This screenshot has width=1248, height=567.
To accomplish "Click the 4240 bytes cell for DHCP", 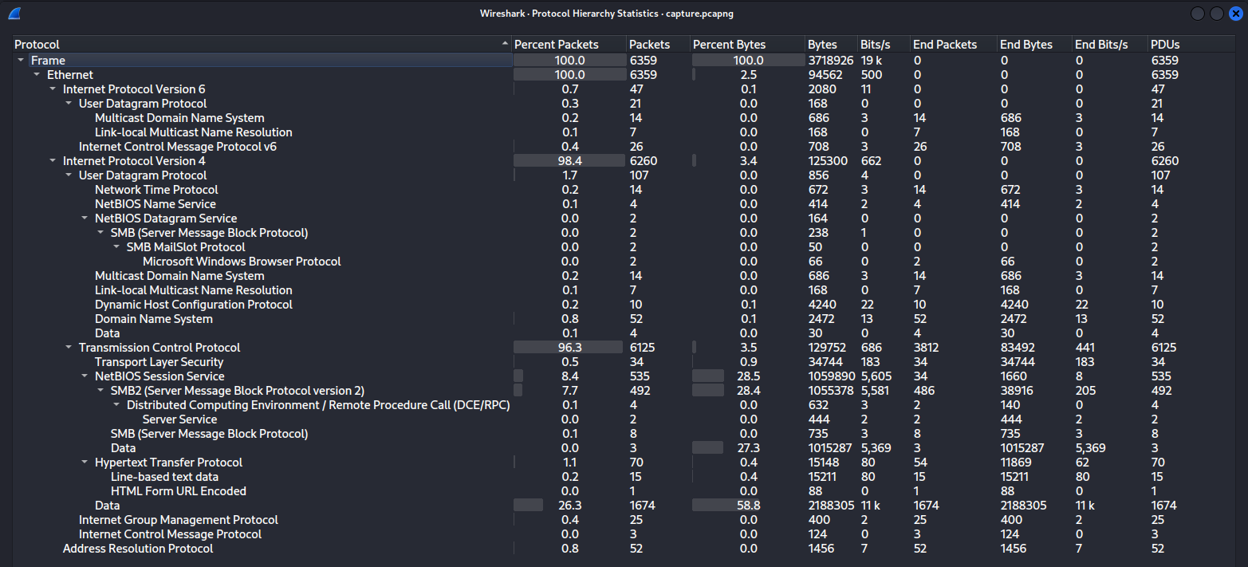I will tap(821, 305).
